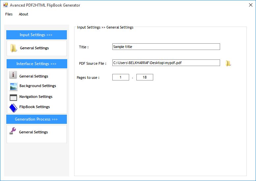Expand the Interface Settings section header
Screen dimensions: 256x181
pos(37,64)
